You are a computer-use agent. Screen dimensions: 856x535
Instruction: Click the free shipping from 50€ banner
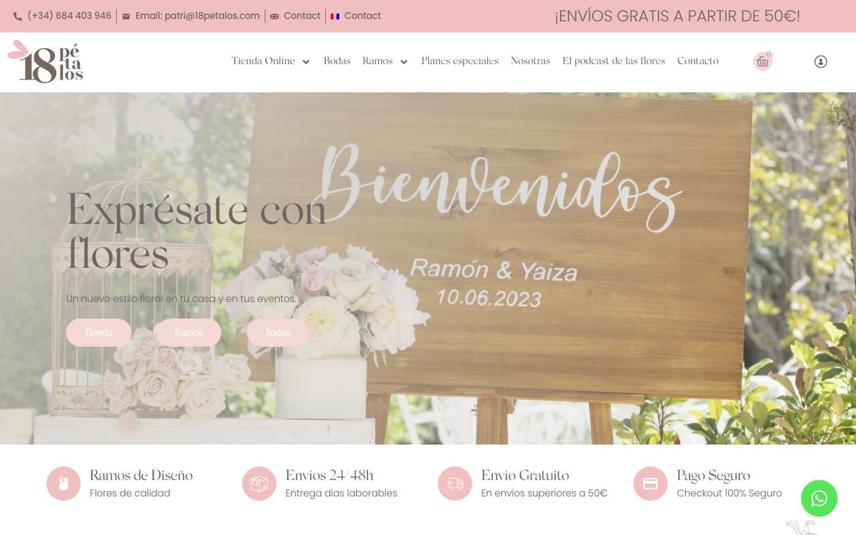677,16
